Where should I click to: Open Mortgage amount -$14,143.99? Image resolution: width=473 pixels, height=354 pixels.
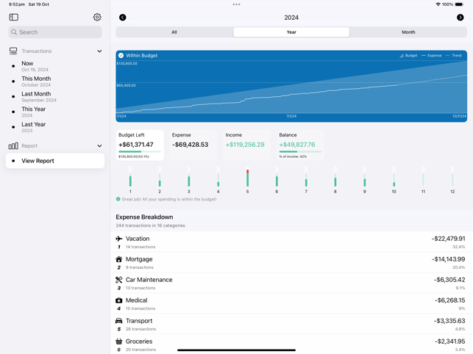[x=448, y=259]
